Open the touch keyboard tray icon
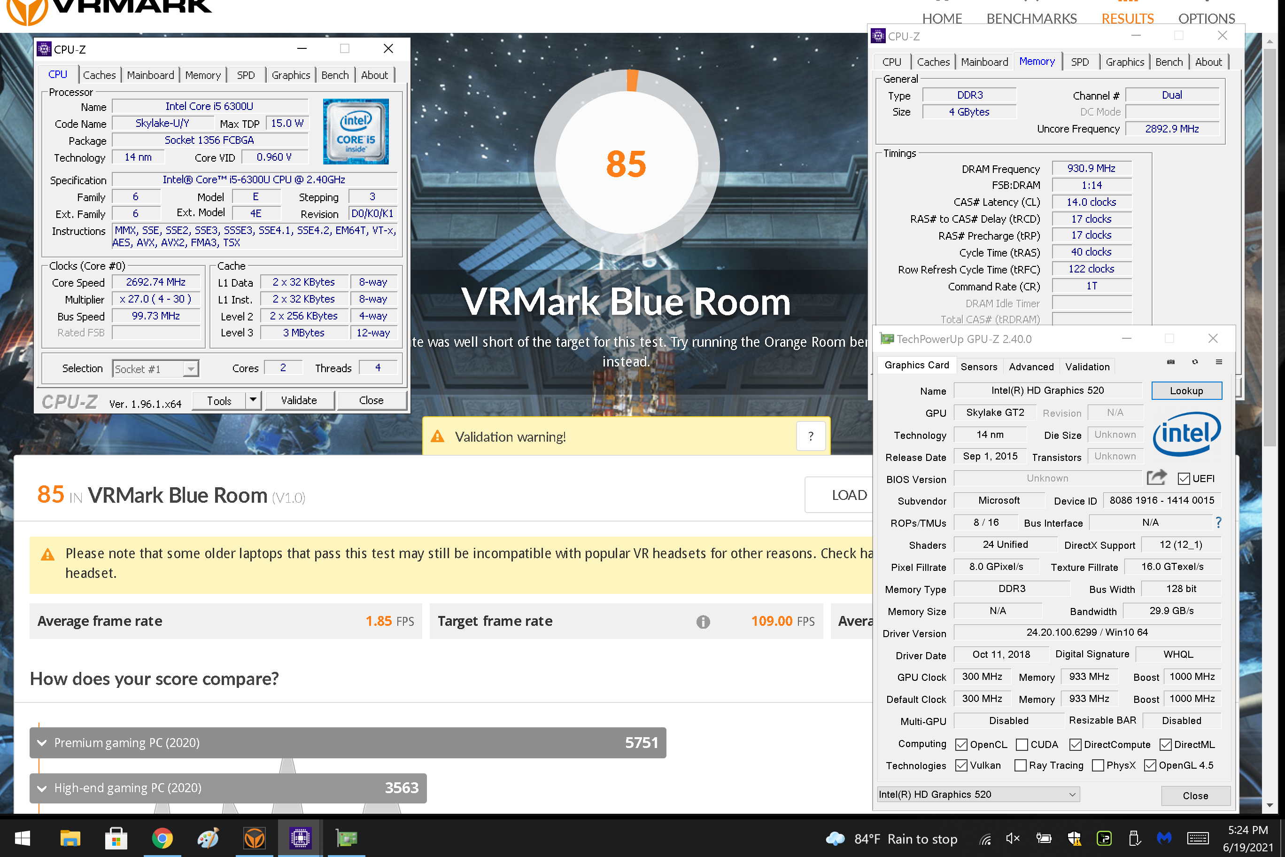Image resolution: width=1285 pixels, height=857 pixels. click(1198, 839)
